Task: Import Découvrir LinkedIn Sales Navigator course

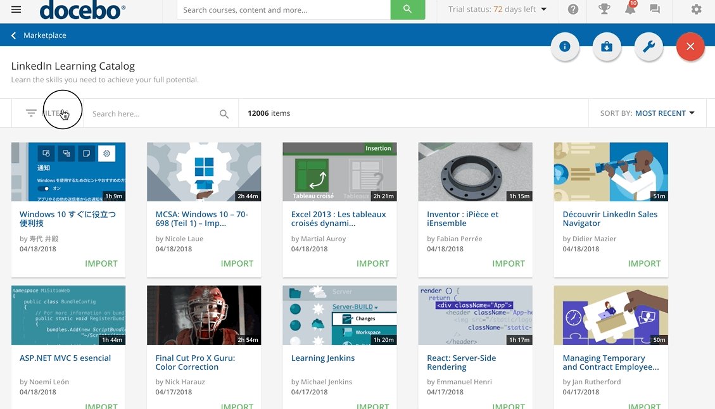Action: (x=644, y=263)
